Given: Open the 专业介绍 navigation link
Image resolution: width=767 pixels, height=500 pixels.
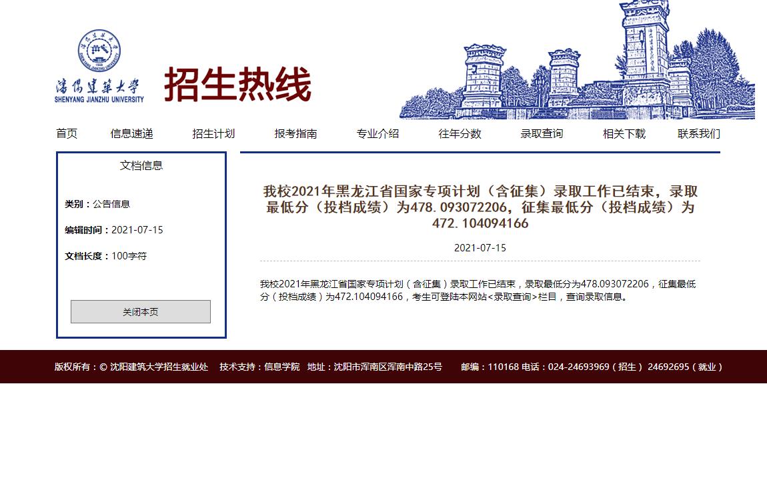Looking at the screenshot, I should [377, 133].
